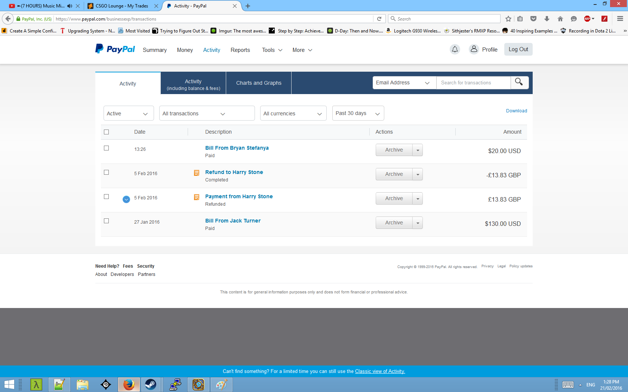This screenshot has width=628, height=392.
Task: Open details icon for Refund to Harry Stone
Action: 197,173
